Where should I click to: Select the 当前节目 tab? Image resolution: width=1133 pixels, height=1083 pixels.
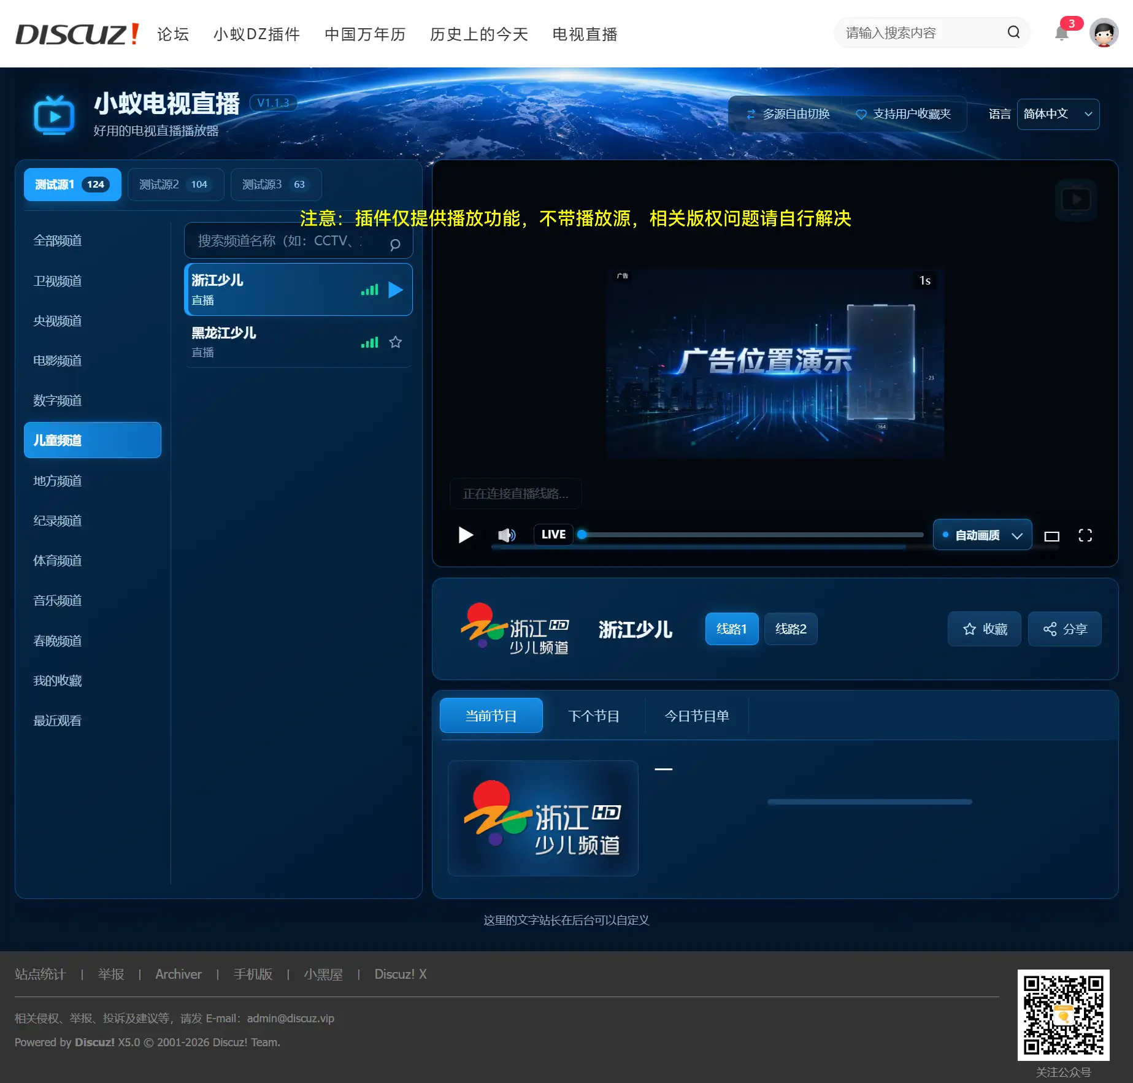pos(491,716)
